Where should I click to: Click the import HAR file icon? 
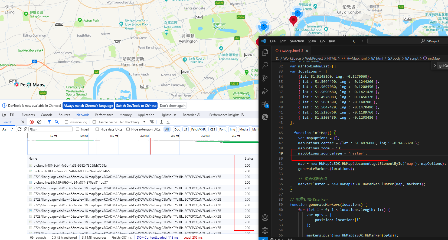pos(162,122)
